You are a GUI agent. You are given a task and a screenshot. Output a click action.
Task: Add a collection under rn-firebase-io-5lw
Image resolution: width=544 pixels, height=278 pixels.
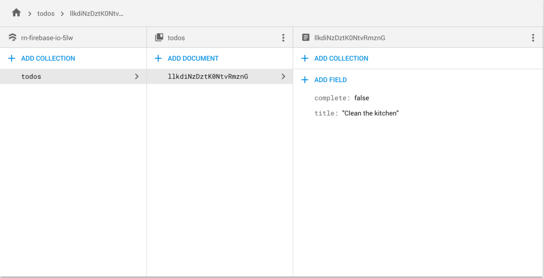(48, 58)
